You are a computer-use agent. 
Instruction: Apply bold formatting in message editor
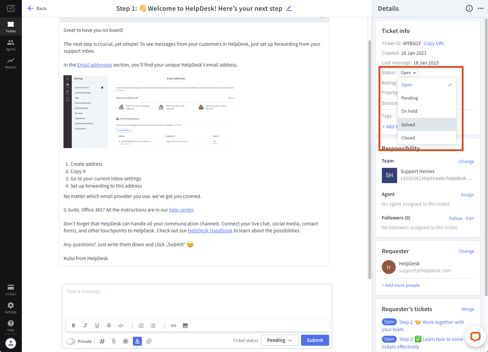74,326
